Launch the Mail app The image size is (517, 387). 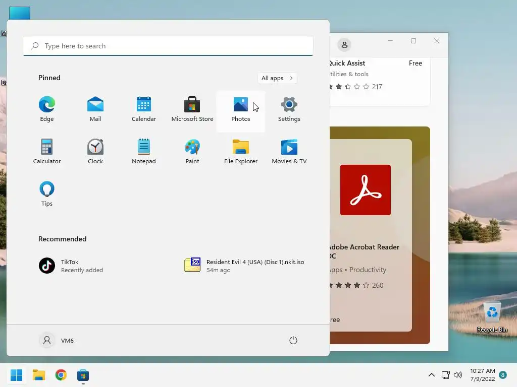[x=95, y=109]
